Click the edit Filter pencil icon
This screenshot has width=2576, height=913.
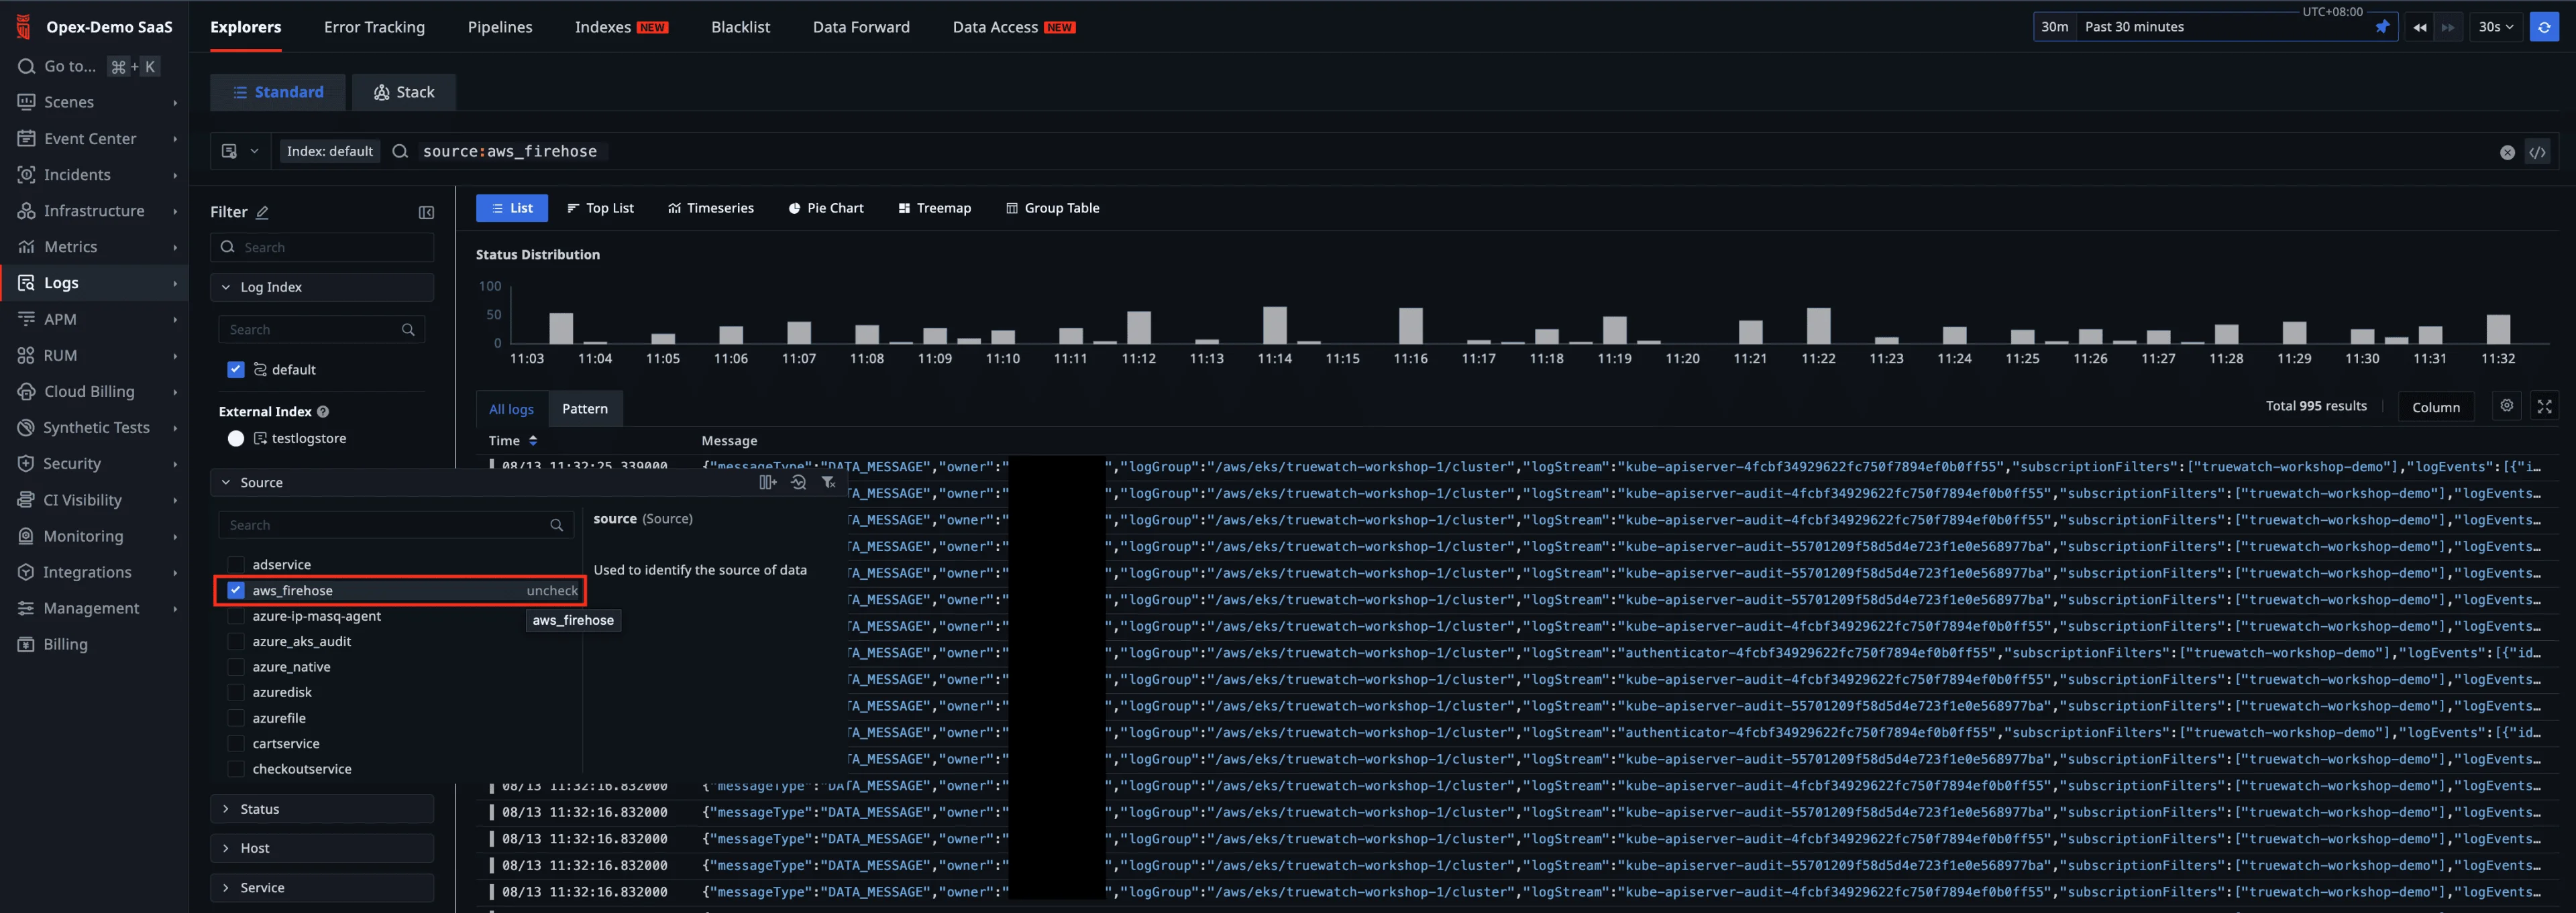coord(263,212)
